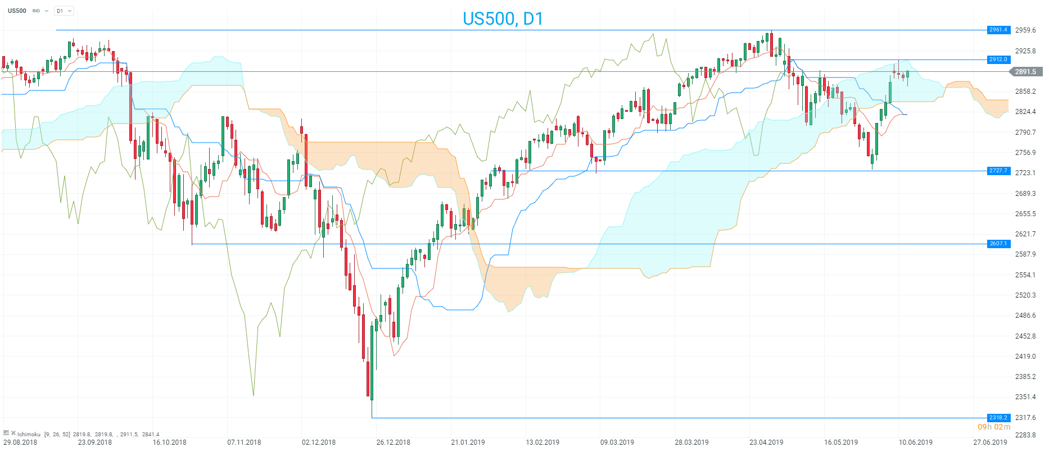Click the 2959.6 price axis value
The image size is (1049, 452).
pos(1025,30)
